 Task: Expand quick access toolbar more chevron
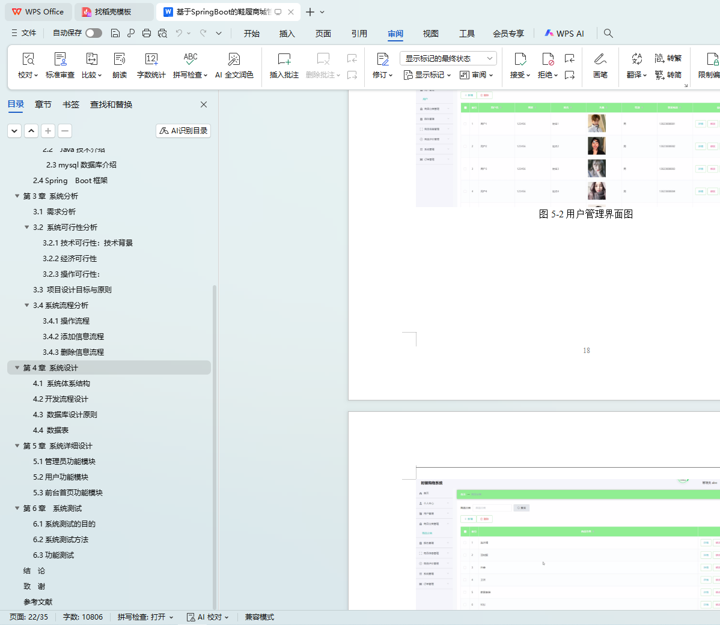click(x=219, y=33)
